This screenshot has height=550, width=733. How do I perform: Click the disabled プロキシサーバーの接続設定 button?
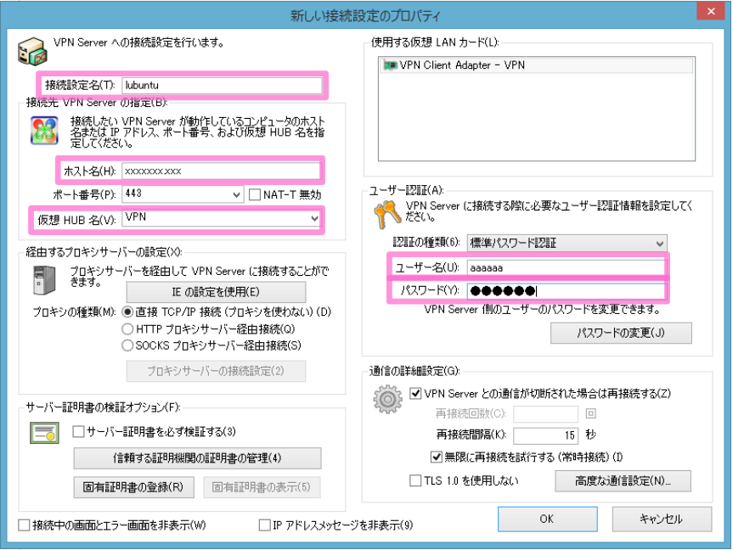[x=216, y=371]
